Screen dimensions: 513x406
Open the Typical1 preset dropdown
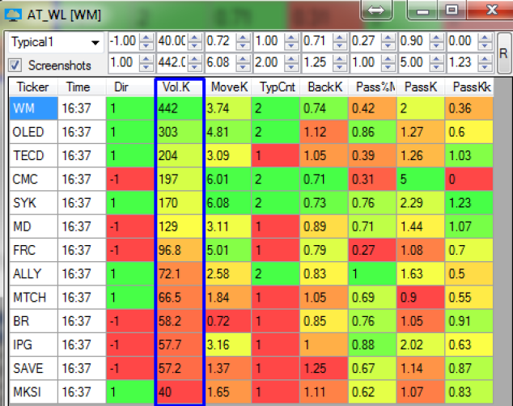(95, 43)
